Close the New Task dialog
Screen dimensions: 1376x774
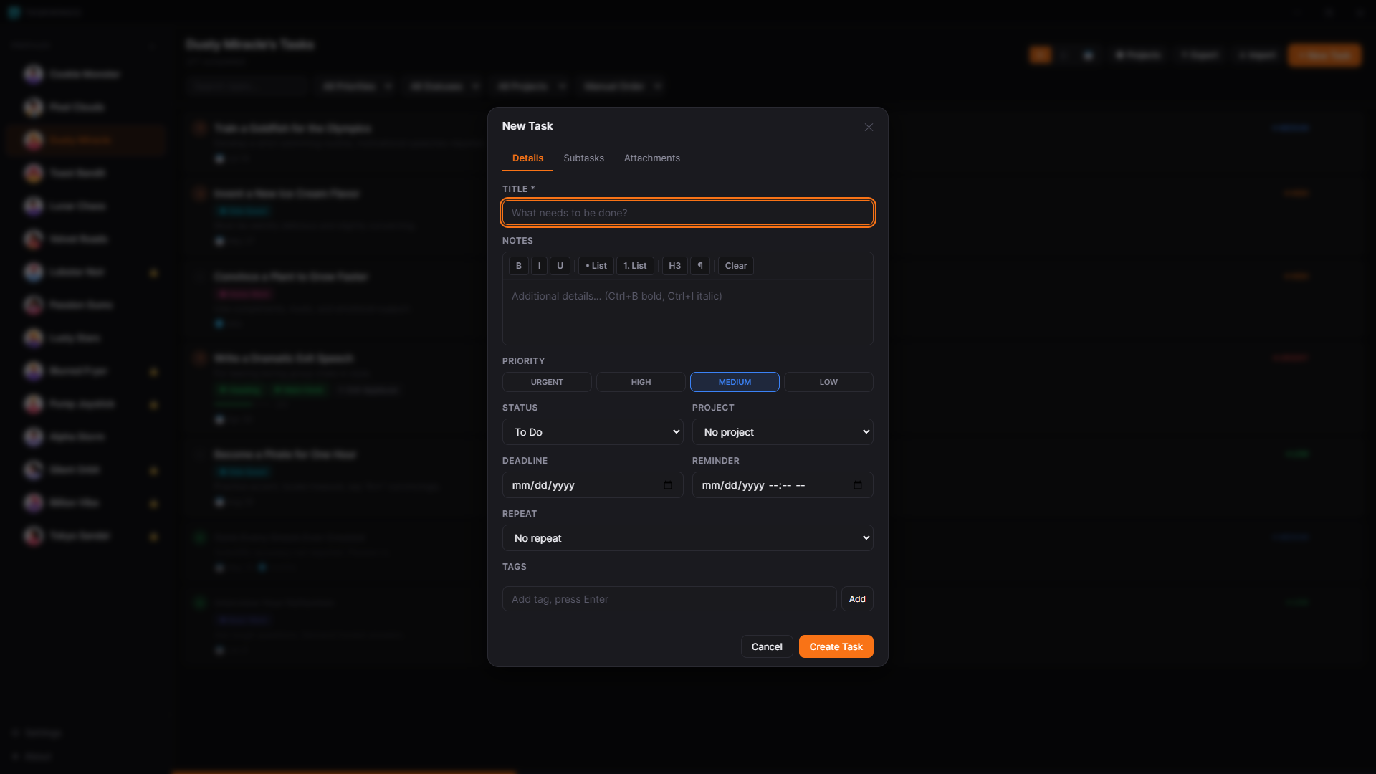(x=869, y=127)
